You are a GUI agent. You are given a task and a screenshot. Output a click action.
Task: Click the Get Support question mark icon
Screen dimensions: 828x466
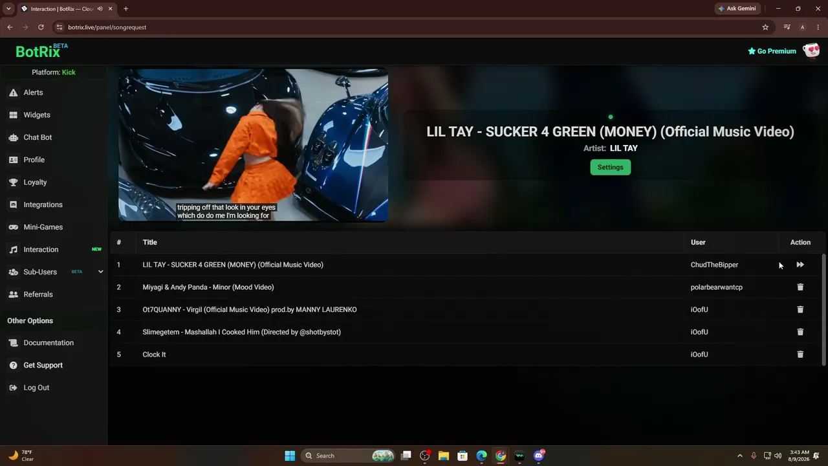(13, 366)
